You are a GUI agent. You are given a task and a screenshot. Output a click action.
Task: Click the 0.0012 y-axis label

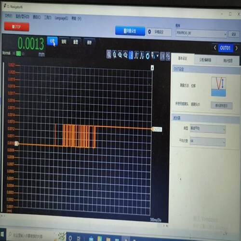[x=11, y=129]
